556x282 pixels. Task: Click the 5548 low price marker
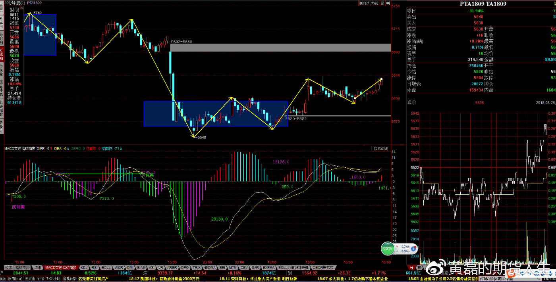pyautogui.click(x=201, y=137)
